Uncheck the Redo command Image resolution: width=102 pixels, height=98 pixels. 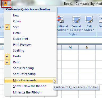point(30,62)
